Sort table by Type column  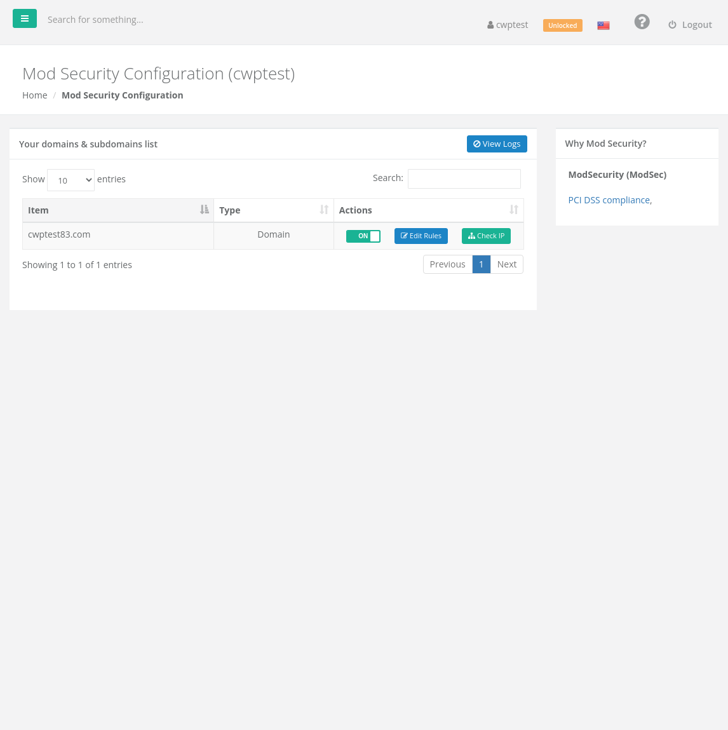point(274,210)
